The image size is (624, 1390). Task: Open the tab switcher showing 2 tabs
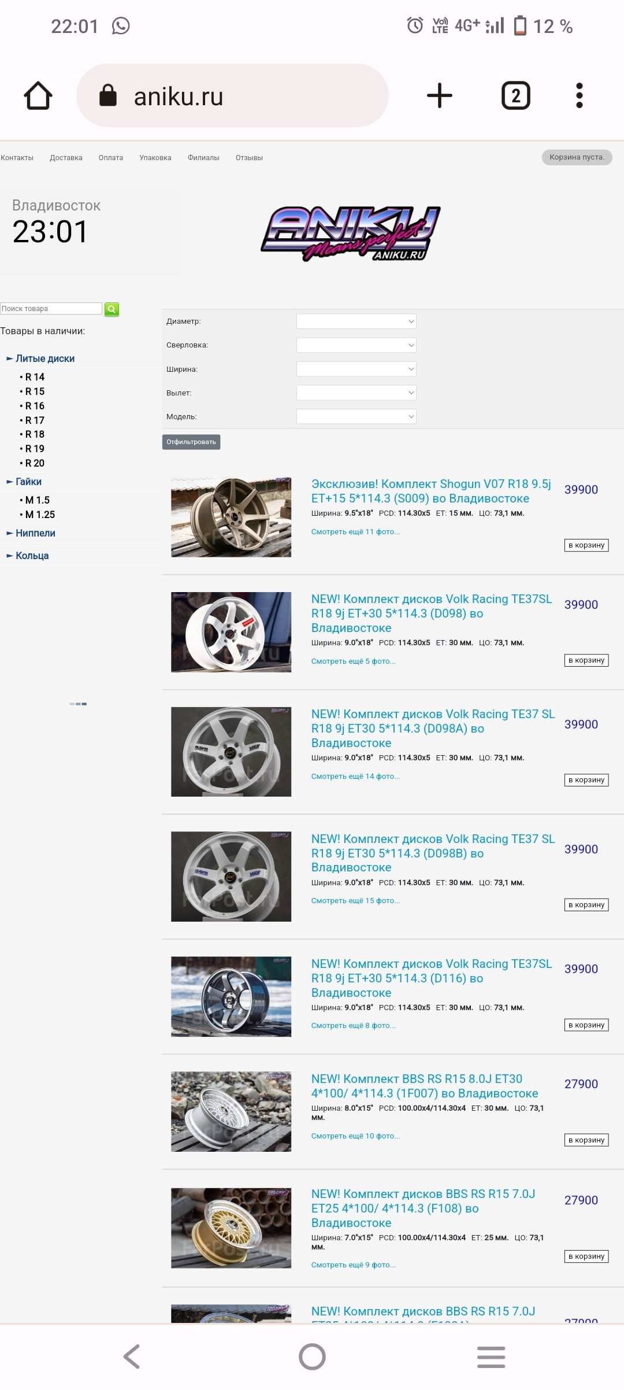click(515, 95)
